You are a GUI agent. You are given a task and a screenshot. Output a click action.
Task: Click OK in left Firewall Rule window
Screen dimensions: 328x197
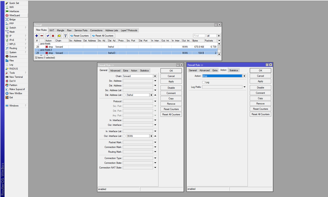coord(171,71)
